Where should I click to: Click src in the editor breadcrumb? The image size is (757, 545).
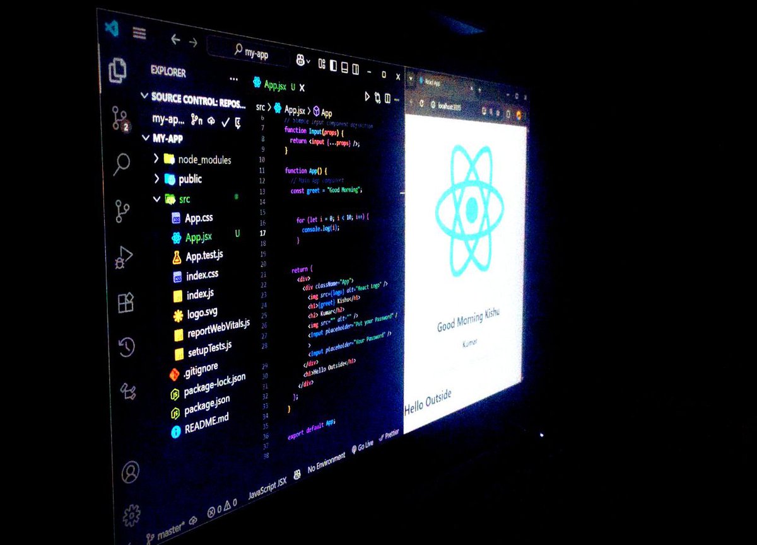coord(261,107)
